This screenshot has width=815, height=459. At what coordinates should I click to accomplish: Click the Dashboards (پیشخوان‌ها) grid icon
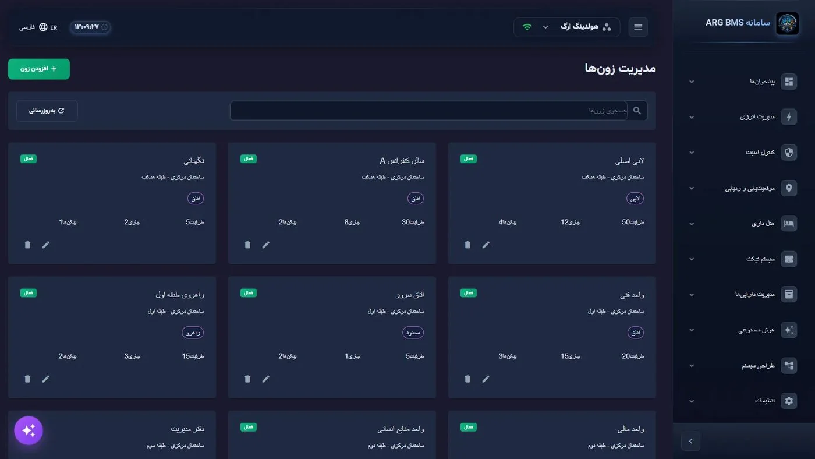pos(789,82)
